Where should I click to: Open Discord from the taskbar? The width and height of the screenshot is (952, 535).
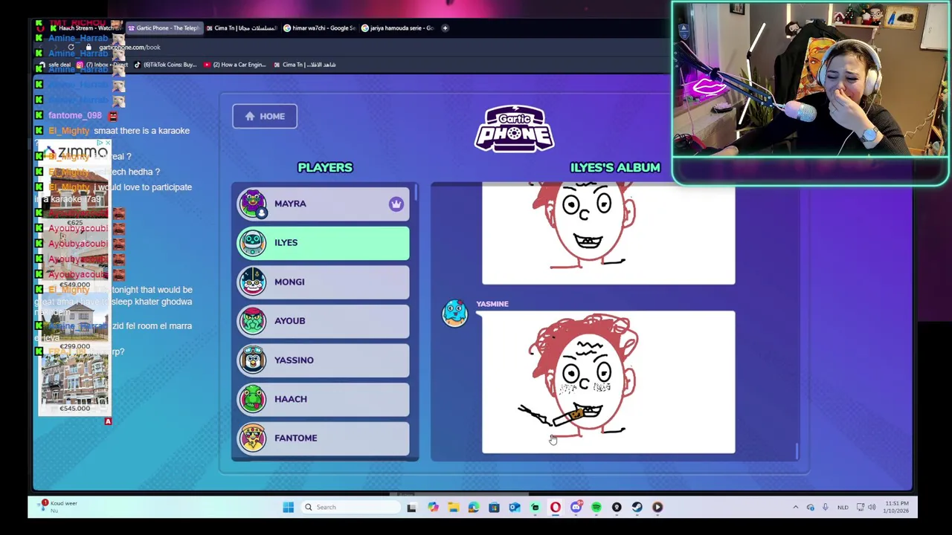coord(576,508)
